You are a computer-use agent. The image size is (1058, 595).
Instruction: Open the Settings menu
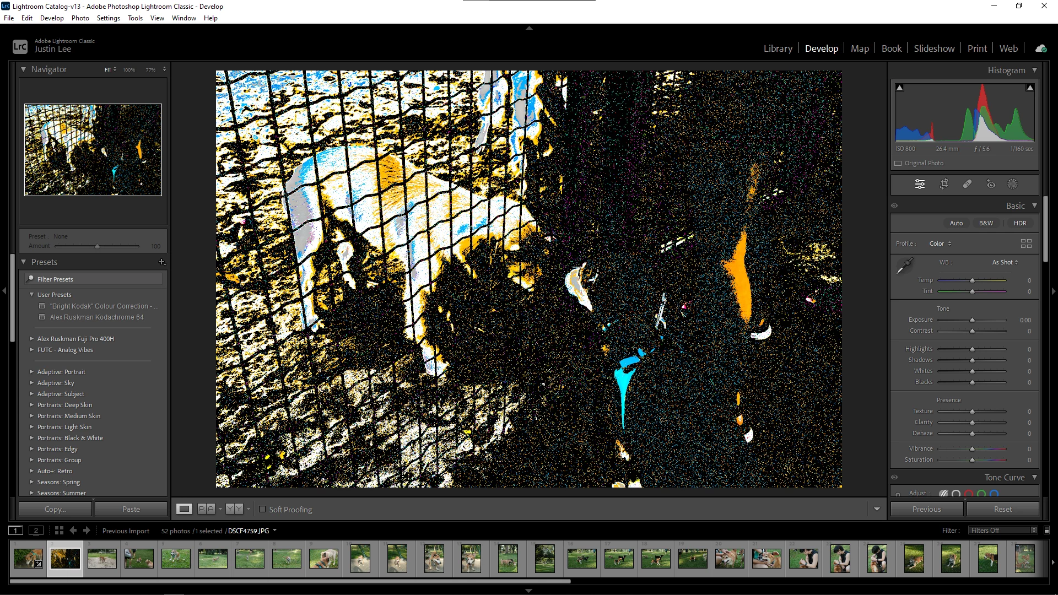click(x=108, y=18)
